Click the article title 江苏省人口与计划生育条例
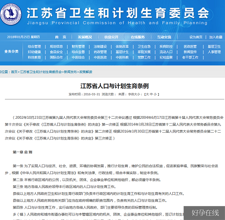 [x=115, y=86]
